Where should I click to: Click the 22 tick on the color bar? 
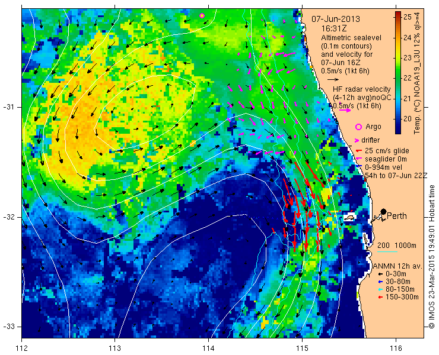(408, 78)
